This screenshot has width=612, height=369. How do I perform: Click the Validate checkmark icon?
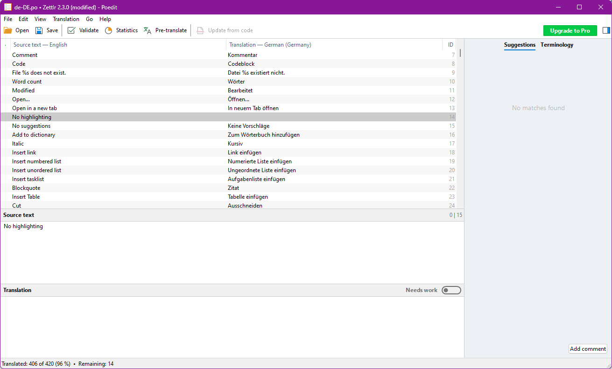[x=71, y=30]
